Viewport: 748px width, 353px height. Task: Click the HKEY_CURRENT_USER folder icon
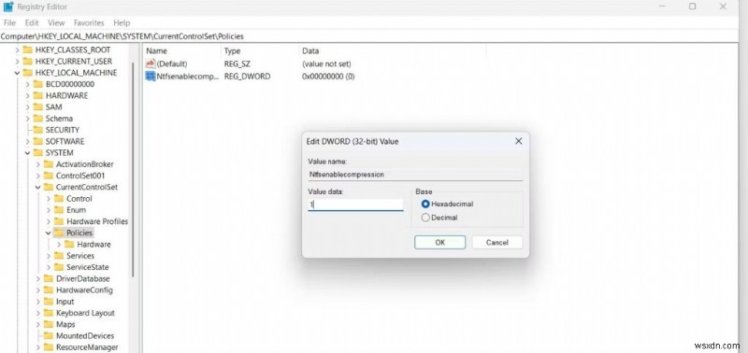pos(28,61)
